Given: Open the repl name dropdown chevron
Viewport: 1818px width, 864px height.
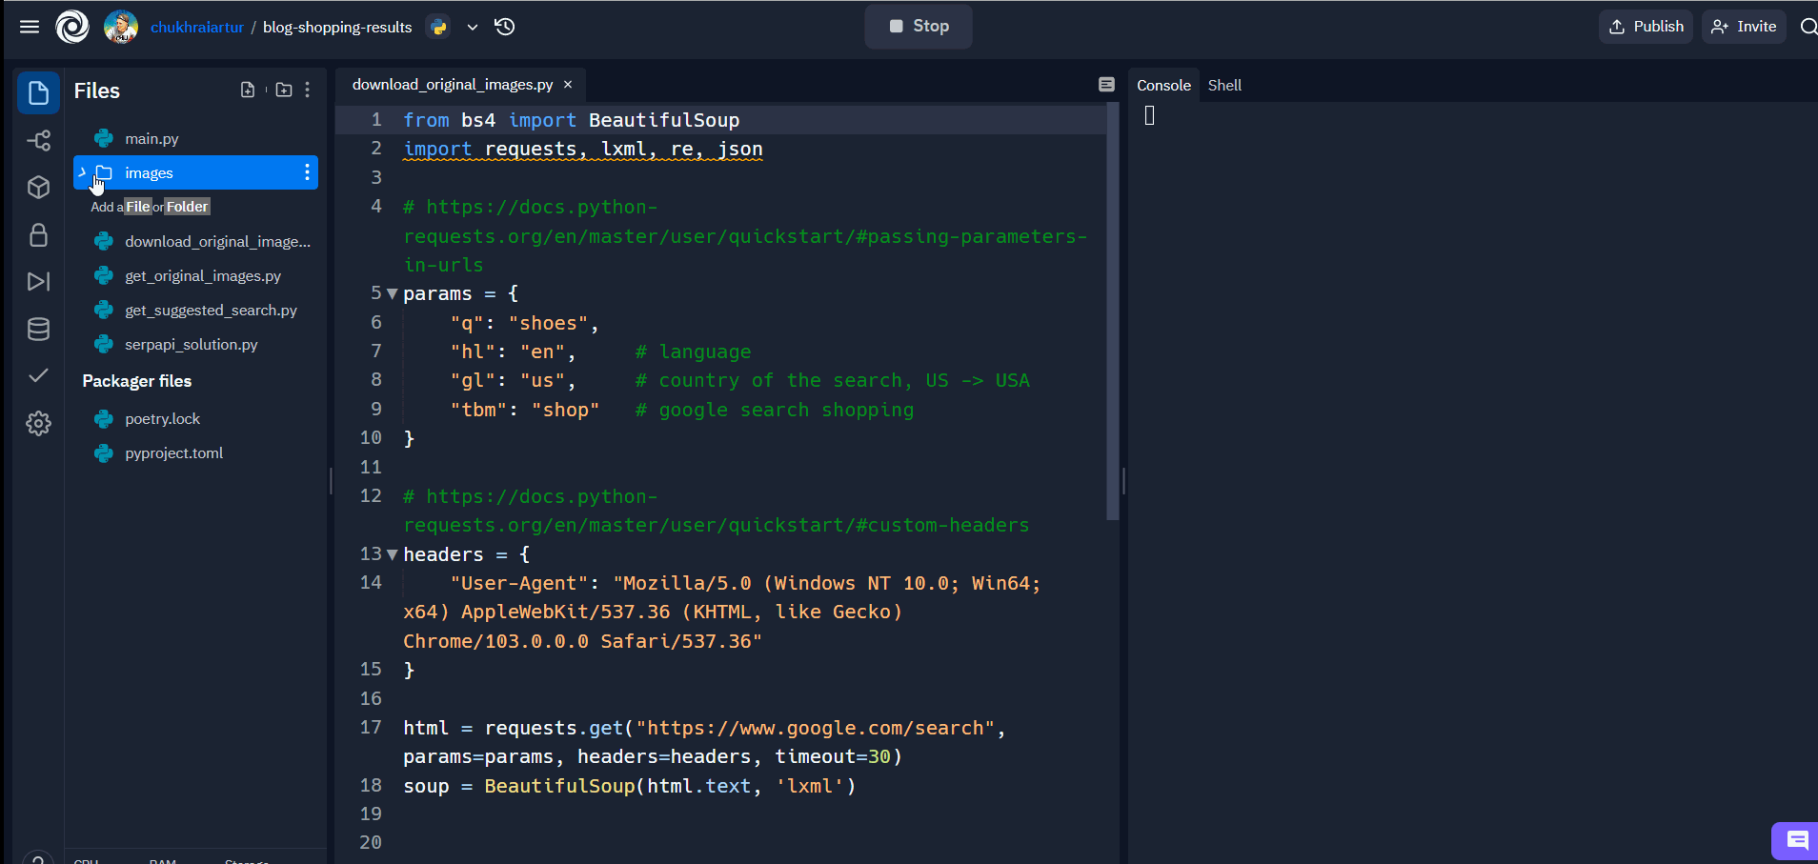Looking at the screenshot, I should coord(473,28).
